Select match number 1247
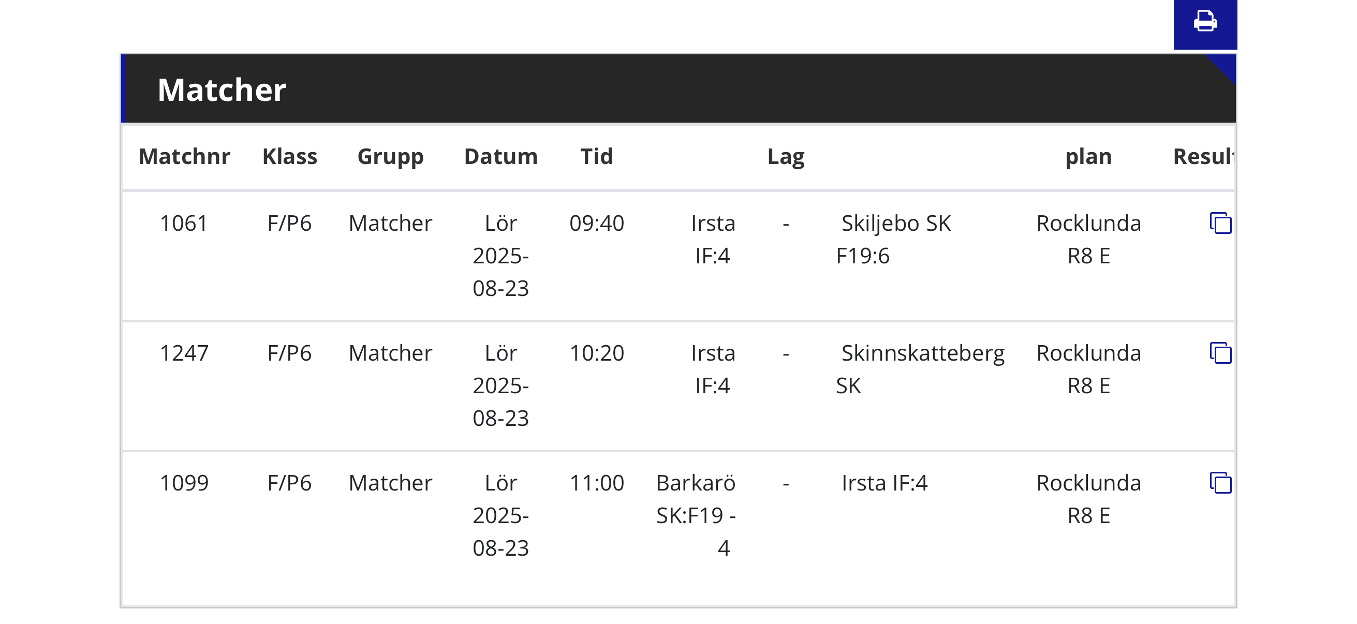 click(x=184, y=353)
